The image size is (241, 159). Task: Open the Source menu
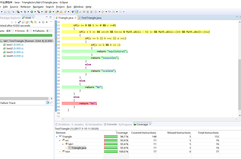[x=14, y=7]
